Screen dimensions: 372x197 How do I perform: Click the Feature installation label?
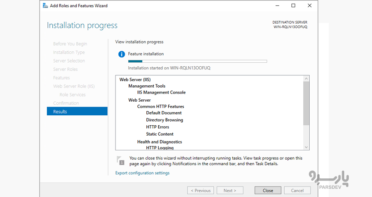coord(146,54)
